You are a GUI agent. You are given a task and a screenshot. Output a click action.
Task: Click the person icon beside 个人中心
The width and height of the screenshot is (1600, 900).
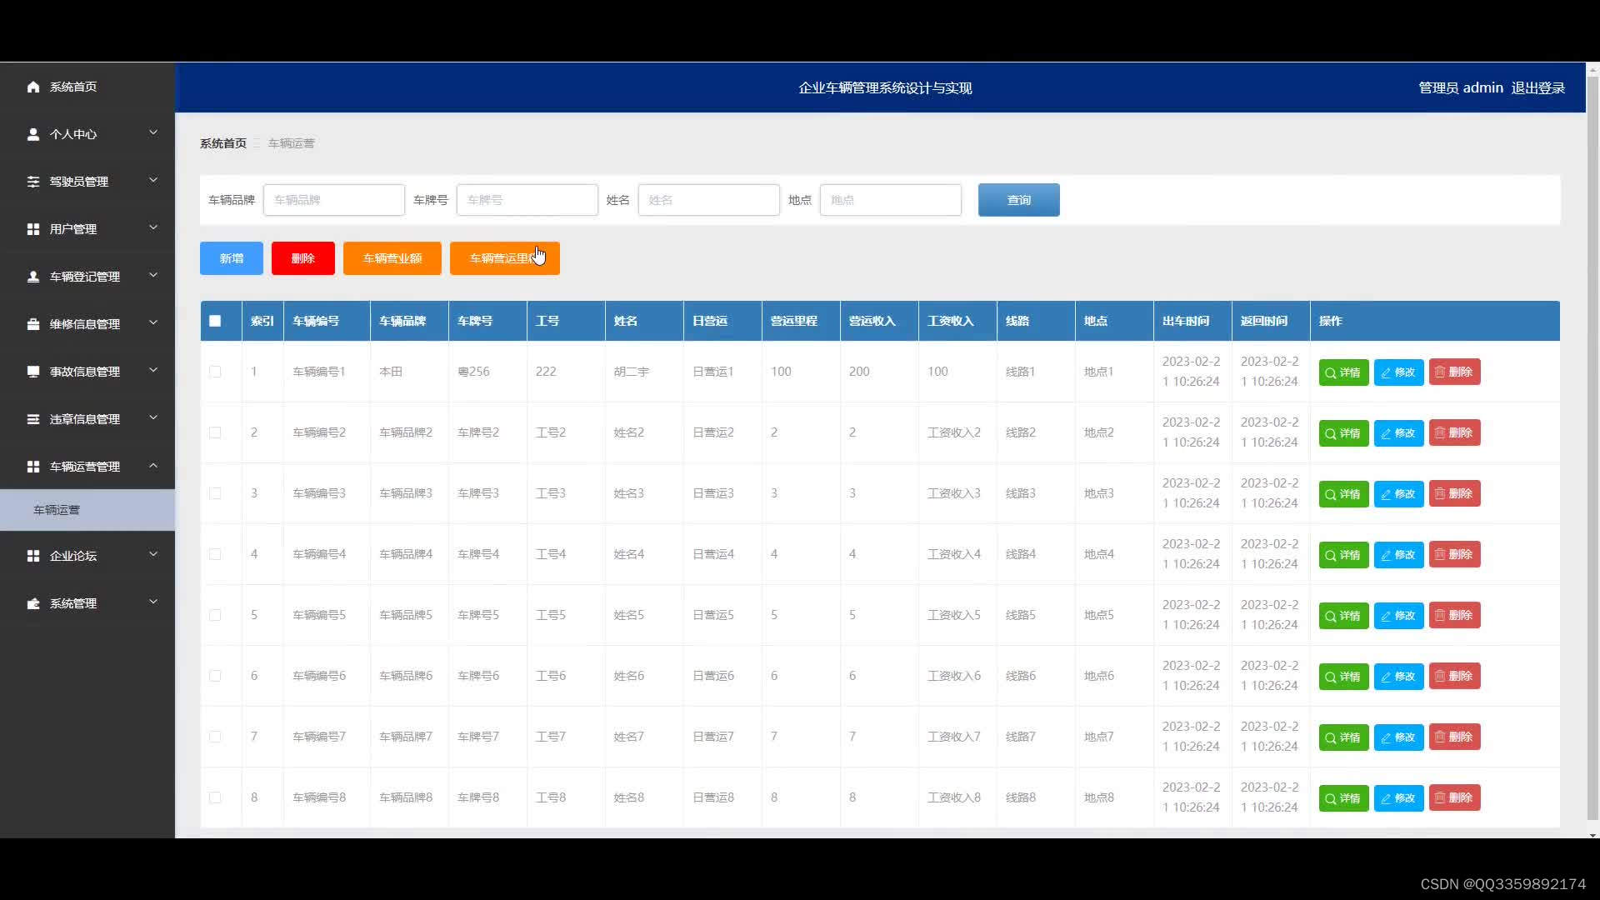point(33,134)
